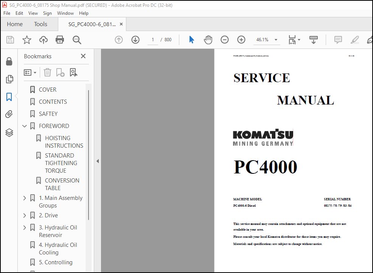Click the PC4000 heading on the page

point(265,167)
